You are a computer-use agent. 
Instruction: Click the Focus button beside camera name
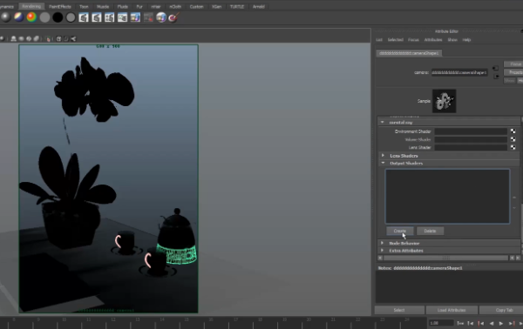[x=513, y=64]
